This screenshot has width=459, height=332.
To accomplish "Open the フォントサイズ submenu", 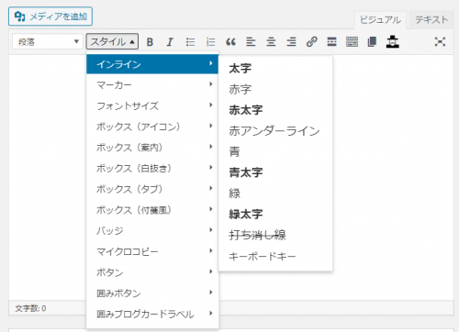I will [x=152, y=105].
